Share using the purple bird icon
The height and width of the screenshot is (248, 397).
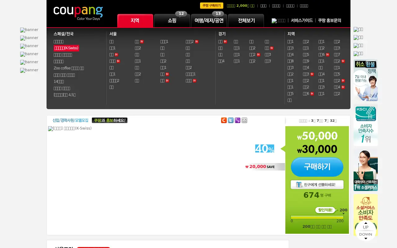click(x=238, y=120)
